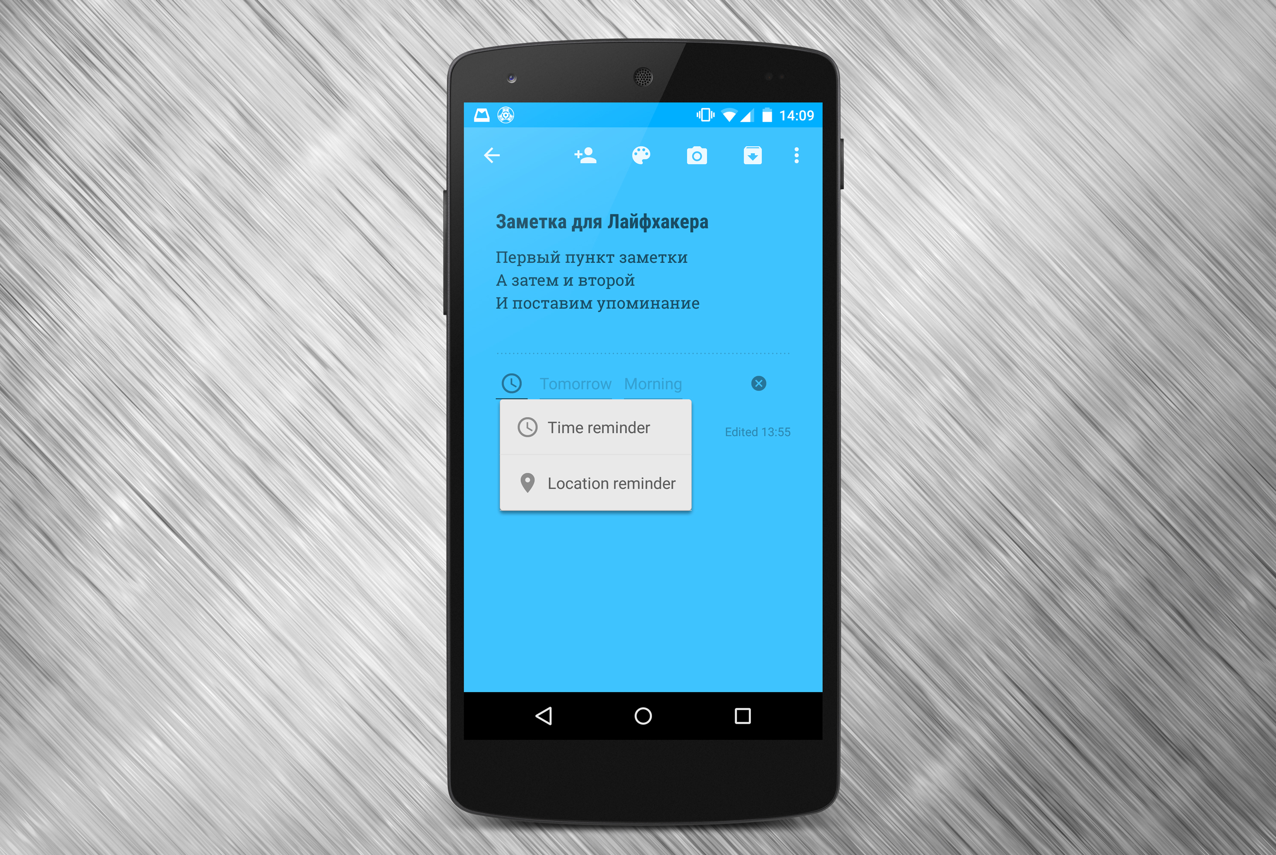
Task: Select the Time reminder option
Action: click(x=598, y=427)
